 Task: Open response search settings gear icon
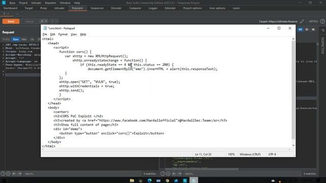tap(168, 174)
